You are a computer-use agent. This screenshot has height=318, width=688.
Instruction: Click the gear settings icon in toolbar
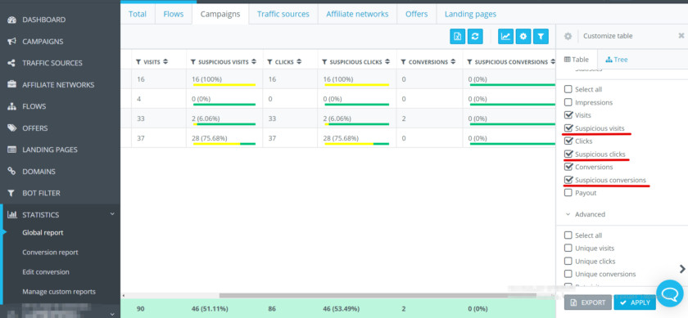tap(523, 37)
